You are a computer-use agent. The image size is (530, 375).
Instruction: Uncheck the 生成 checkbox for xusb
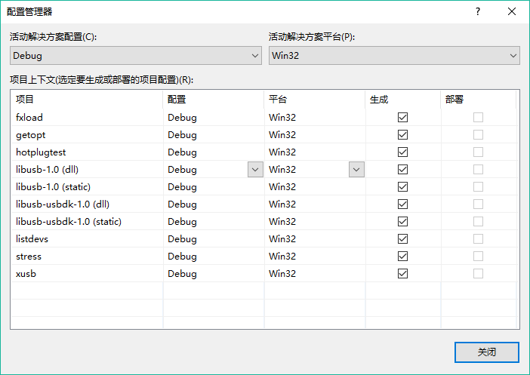[x=402, y=274]
